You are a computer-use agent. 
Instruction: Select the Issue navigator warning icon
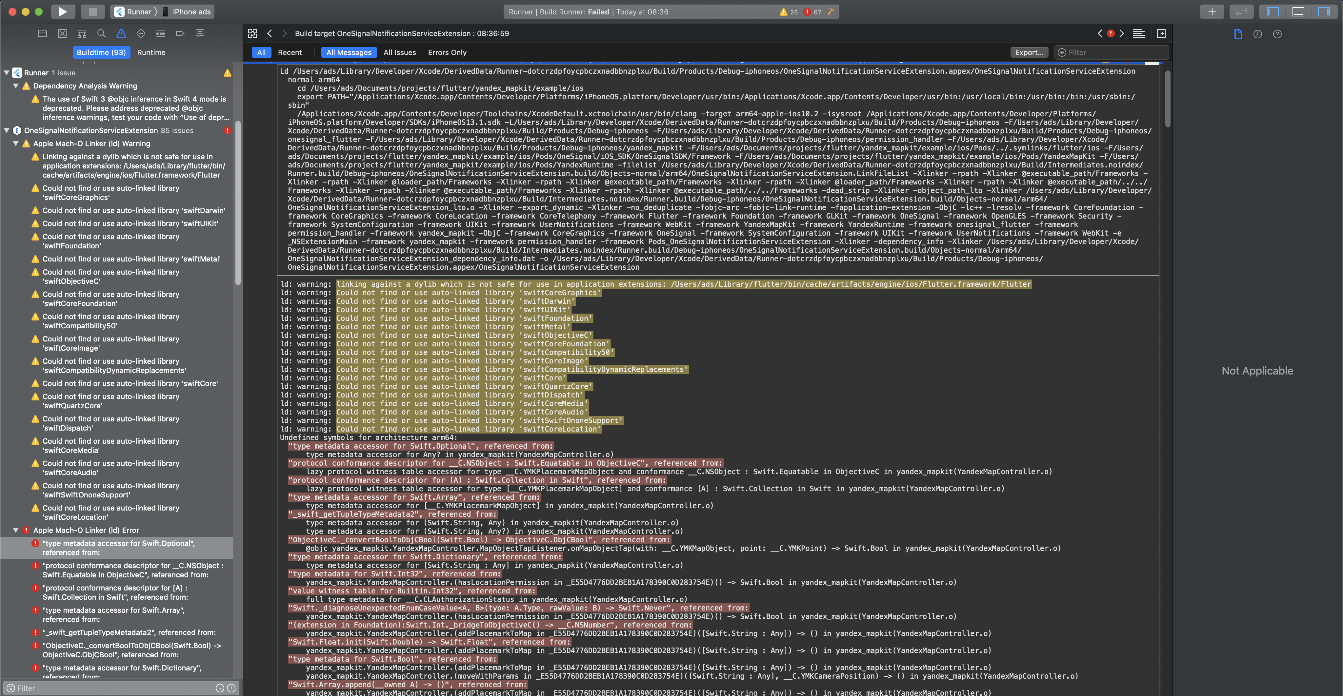[121, 33]
